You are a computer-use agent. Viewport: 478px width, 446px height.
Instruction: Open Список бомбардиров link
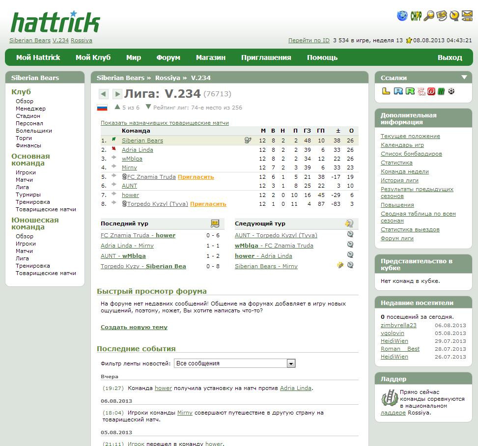click(x=411, y=154)
